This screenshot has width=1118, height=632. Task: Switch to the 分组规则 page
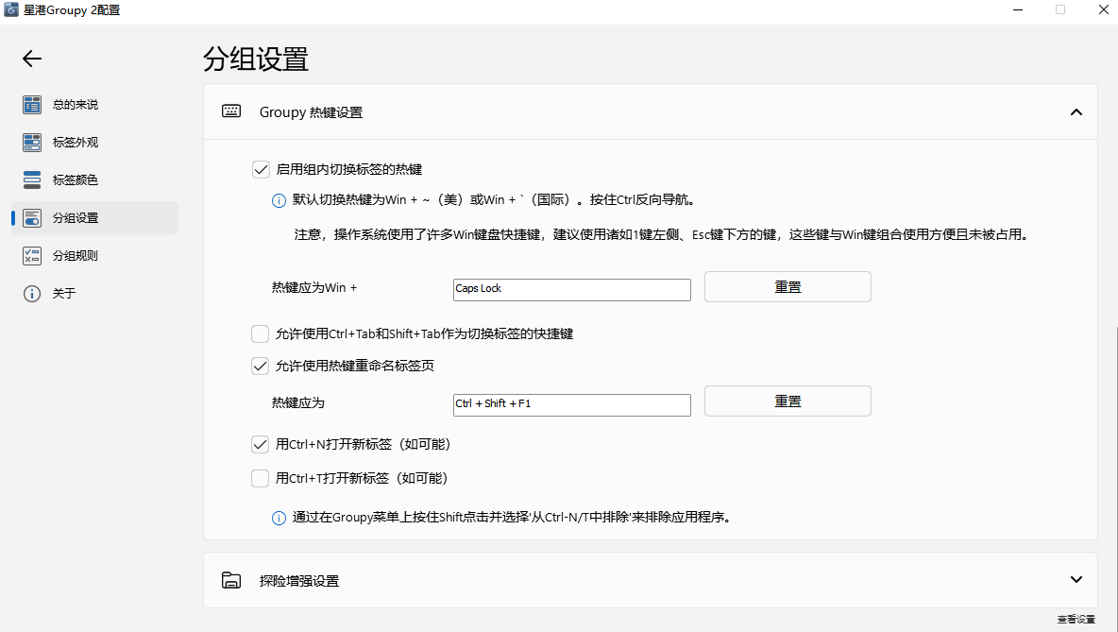(x=76, y=256)
